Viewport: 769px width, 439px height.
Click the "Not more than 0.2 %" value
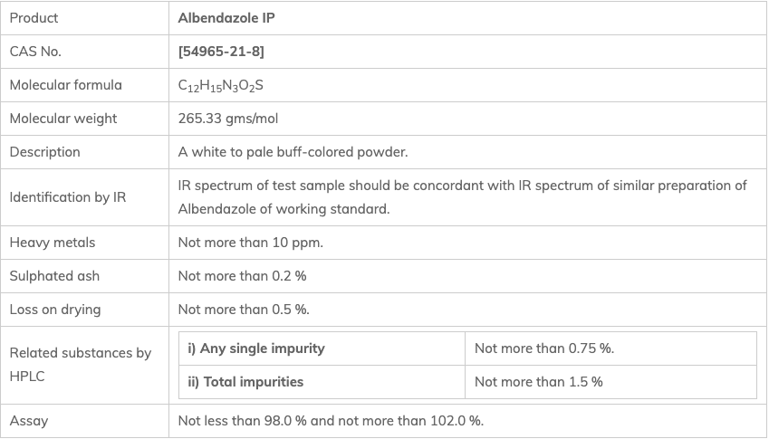click(x=242, y=276)
